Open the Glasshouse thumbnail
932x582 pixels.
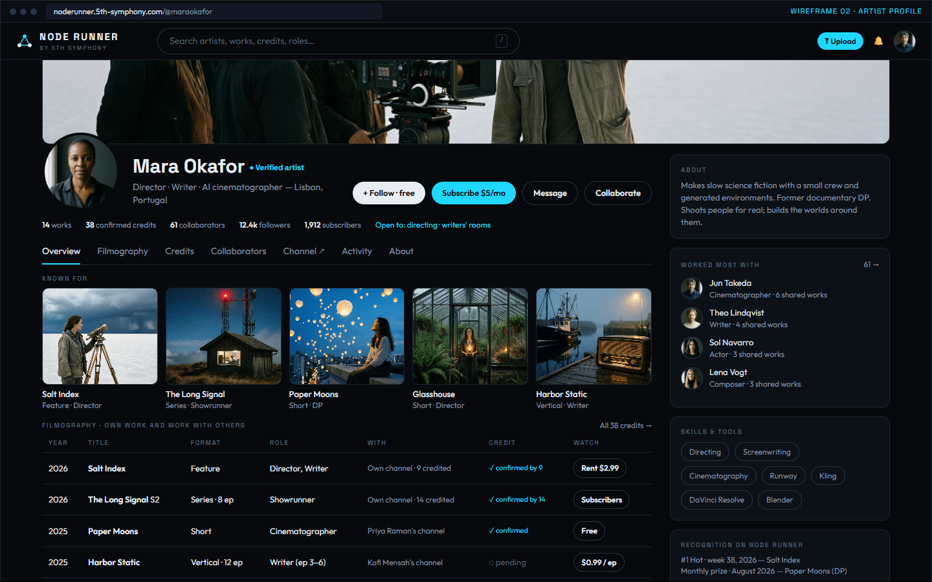(471, 336)
